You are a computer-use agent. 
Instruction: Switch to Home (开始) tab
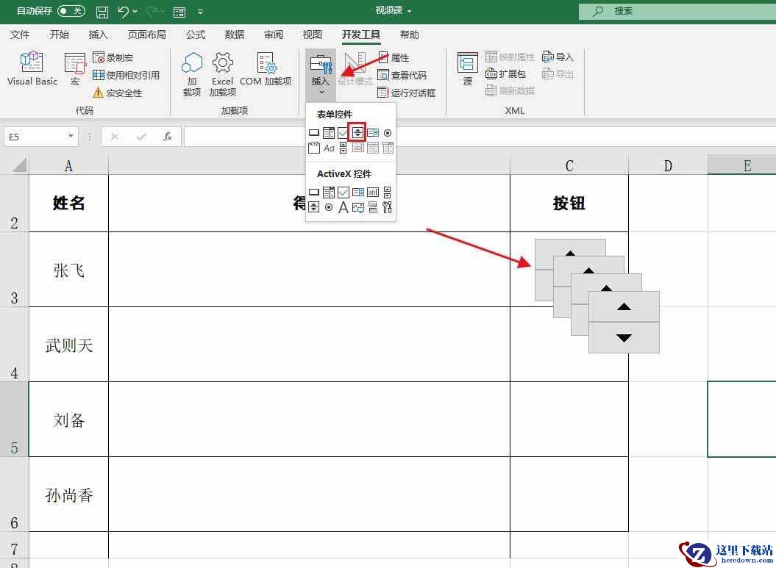tap(59, 35)
